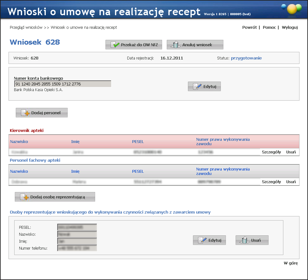Click the pencil icon beside the bank account Edytuj
This screenshot has height=280, width=308.
coord(197,87)
